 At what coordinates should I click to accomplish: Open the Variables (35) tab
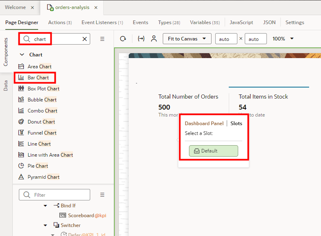click(205, 22)
